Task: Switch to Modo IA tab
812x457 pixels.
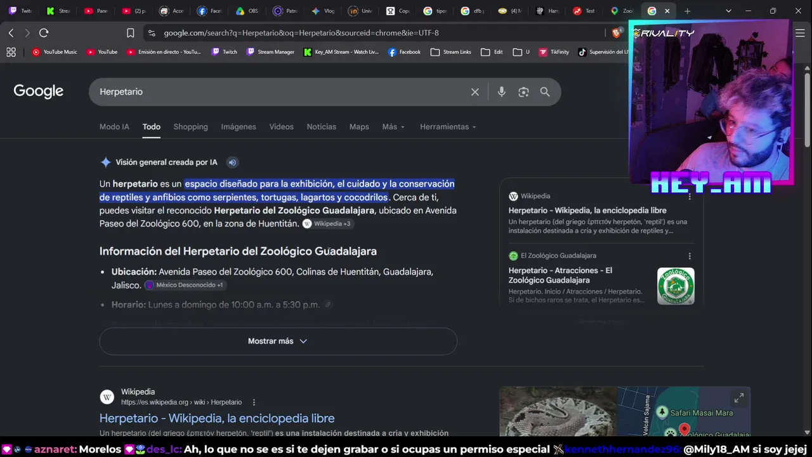Action: [114, 127]
